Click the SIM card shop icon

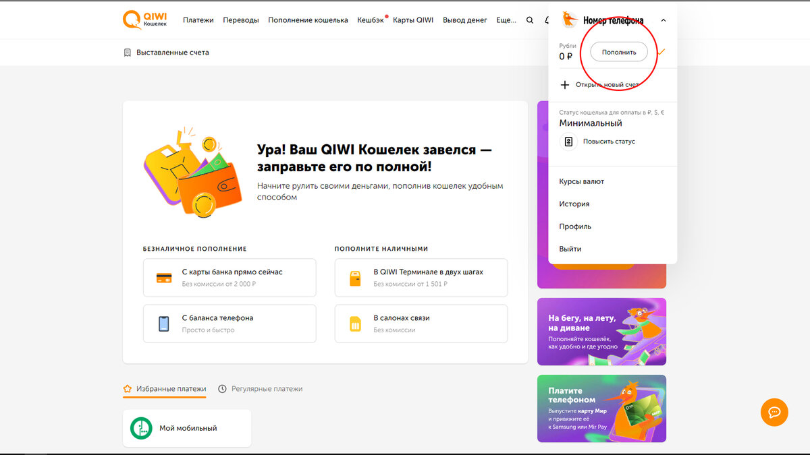pos(355,324)
